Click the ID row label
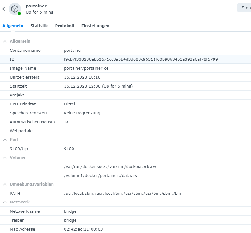Image resolution: width=251 pixels, height=233 pixels. (x=12, y=59)
